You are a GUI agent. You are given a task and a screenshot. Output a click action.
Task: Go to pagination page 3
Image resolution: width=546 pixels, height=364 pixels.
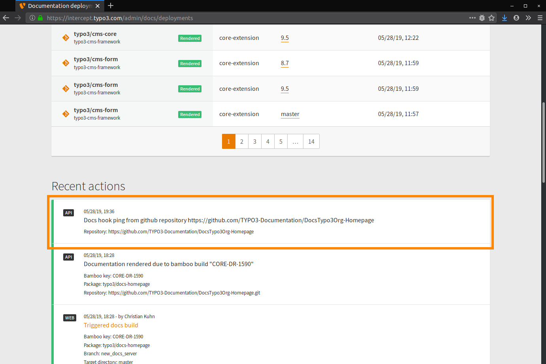(x=255, y=141)
